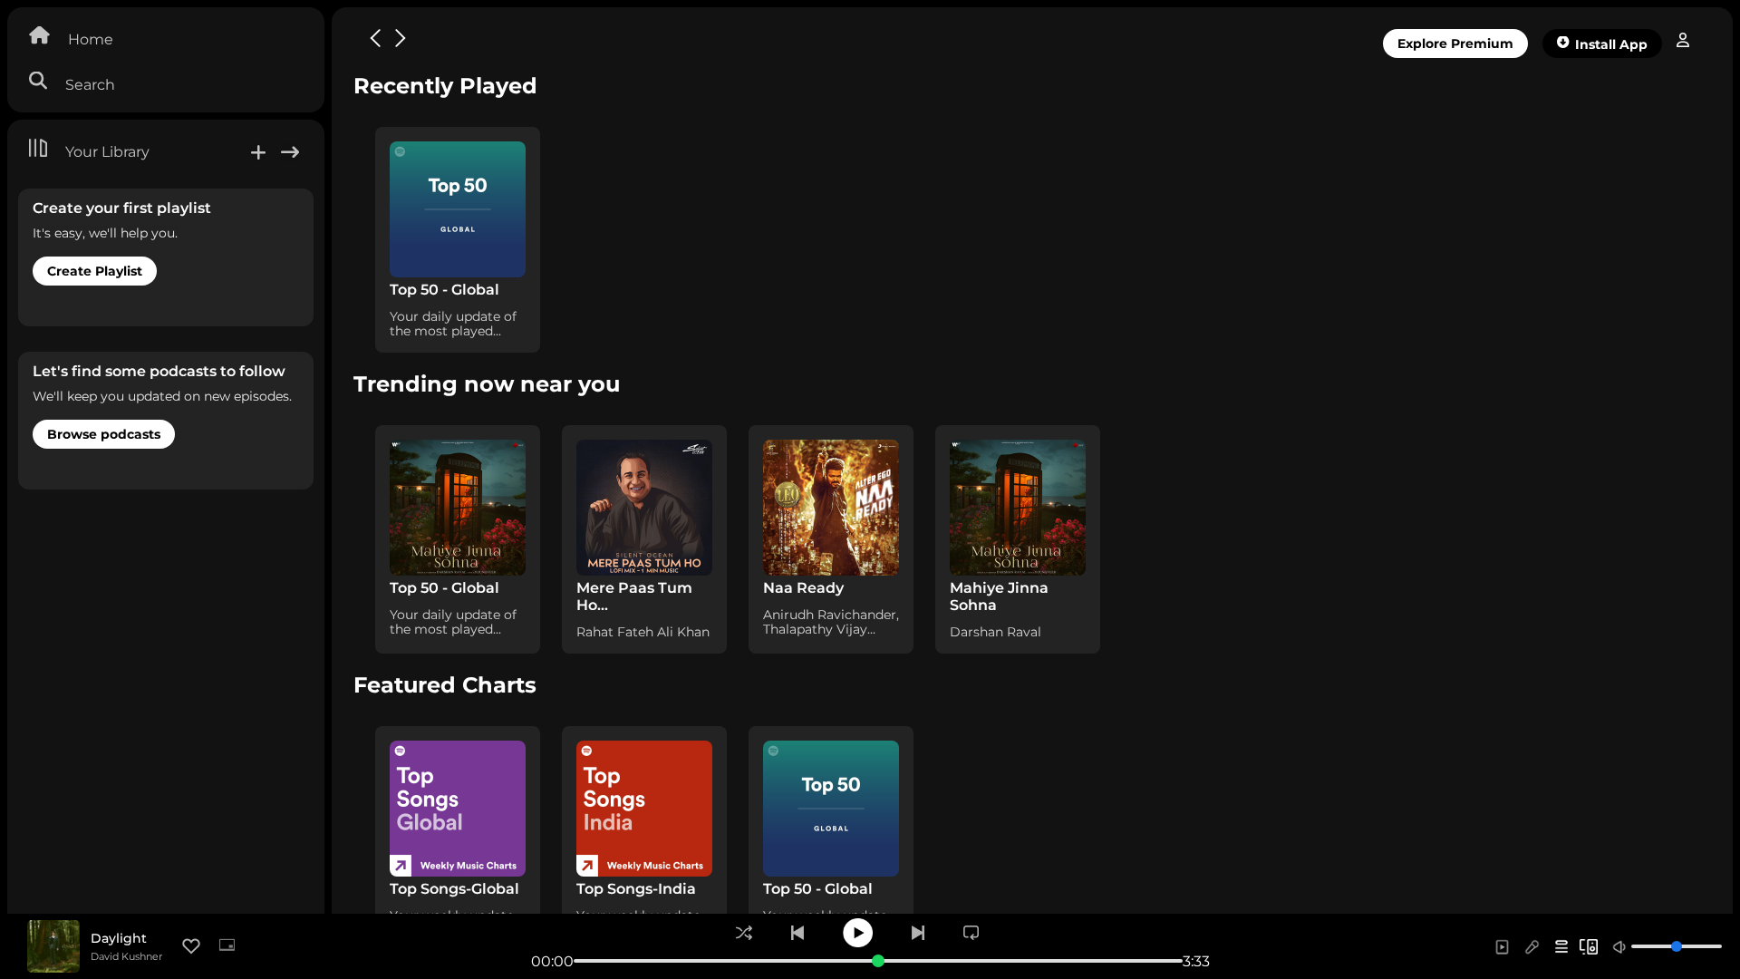Click the Browse podcasts button
1740x979 pixels.
(103, 434)
